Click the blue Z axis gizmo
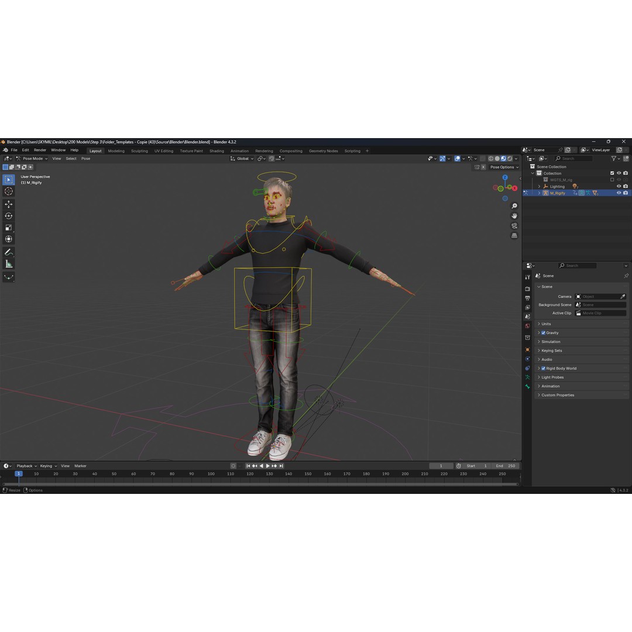This screenshot has width=632, height=632. coord(505,177)
